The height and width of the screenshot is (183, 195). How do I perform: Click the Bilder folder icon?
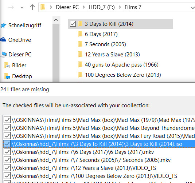point(7,65)
